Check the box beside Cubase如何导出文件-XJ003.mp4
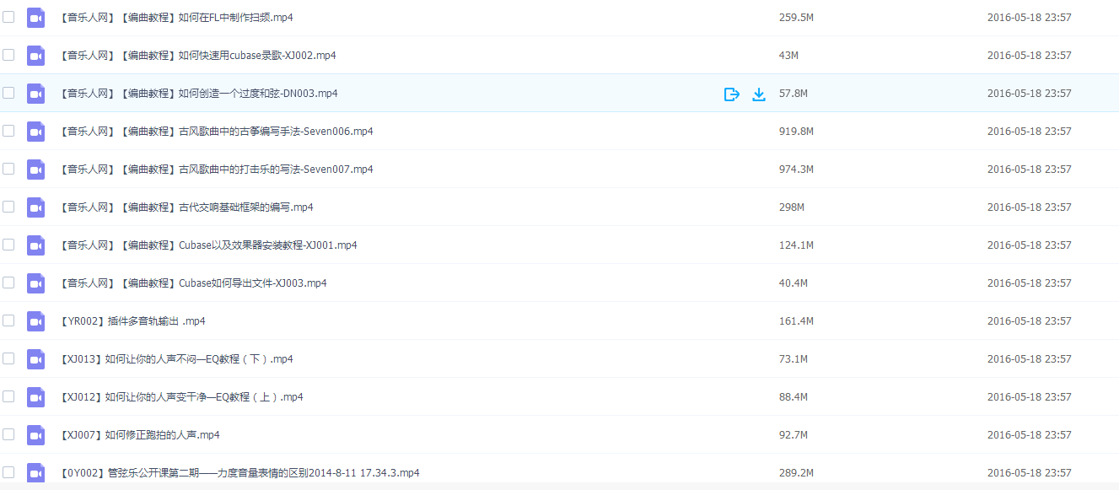1119x490 pixels. [x=8, y=283]
